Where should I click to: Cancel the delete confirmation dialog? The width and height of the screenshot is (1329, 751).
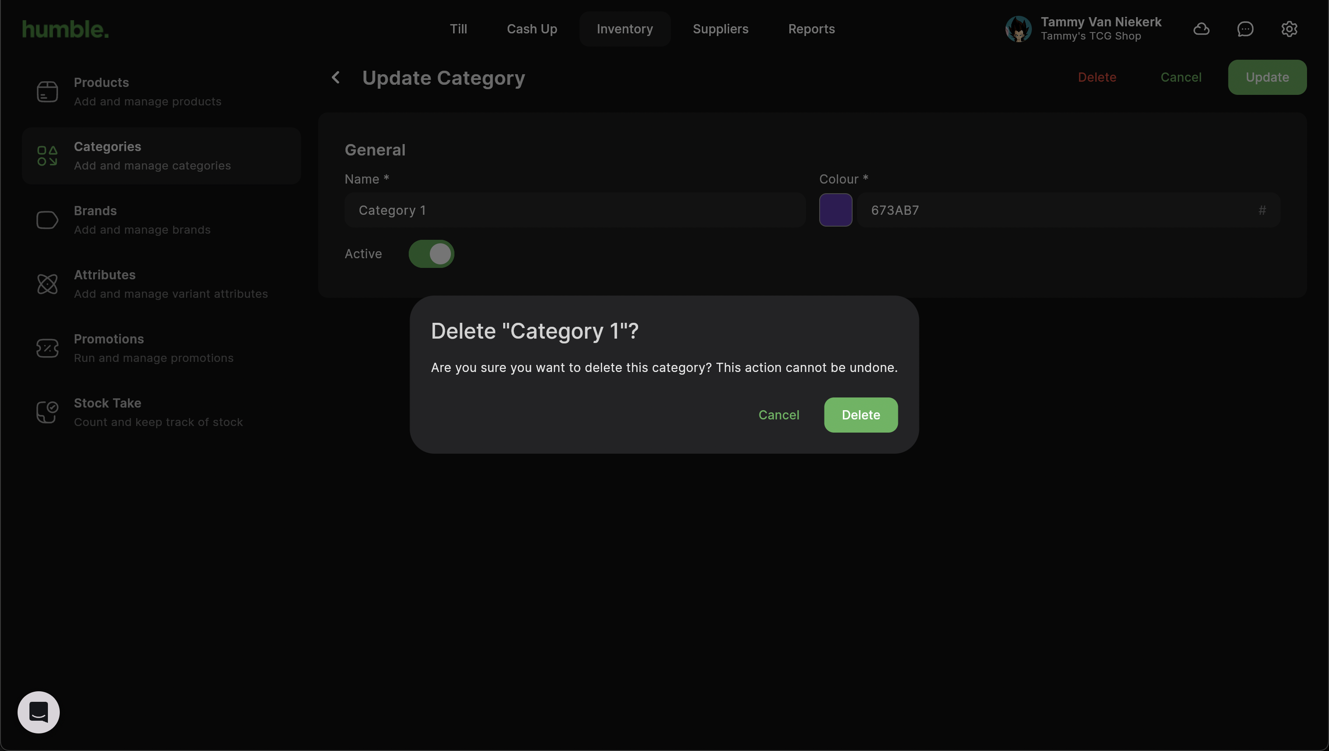778,415
